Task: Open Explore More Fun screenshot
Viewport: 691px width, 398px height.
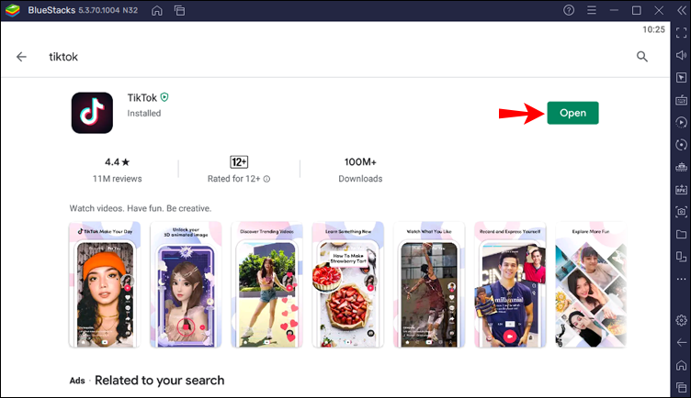Action: click(x=591, y=285)
